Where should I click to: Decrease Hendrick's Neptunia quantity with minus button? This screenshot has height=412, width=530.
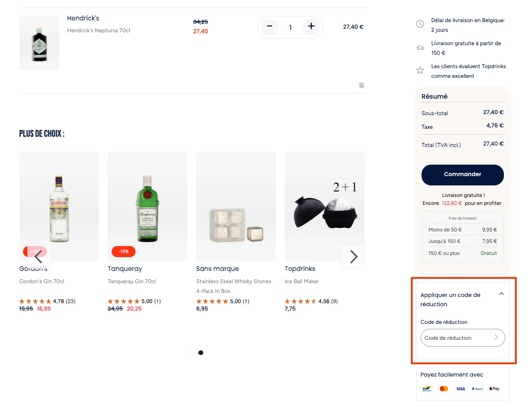[269, 27]
